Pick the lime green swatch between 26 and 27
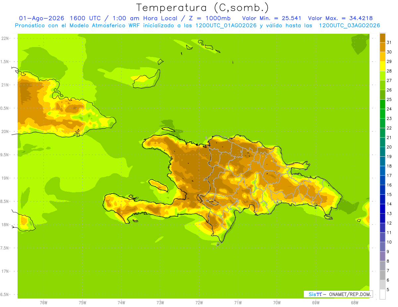This screenshot has height=307, width=398. (x=382, y=85)
